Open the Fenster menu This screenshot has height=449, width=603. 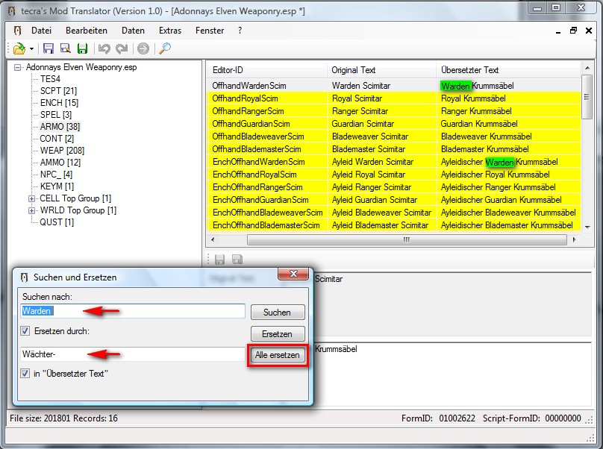pos(210,31)
